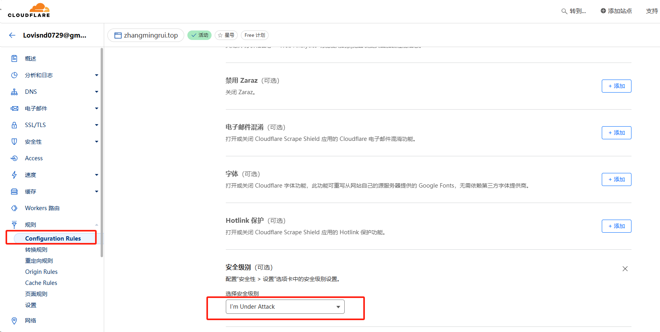Click the Hotlink 保护 heading text
Image resolution: width=660 pixels, height=332 pixels.
(244, 220)
